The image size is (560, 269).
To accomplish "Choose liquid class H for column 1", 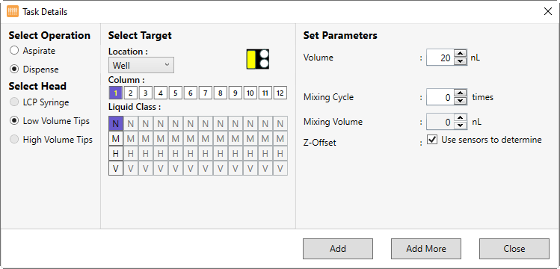I will (116, 154).
